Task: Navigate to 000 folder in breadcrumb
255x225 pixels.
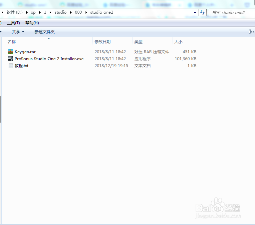Action: pyautogui.click(x=78, y=12)
